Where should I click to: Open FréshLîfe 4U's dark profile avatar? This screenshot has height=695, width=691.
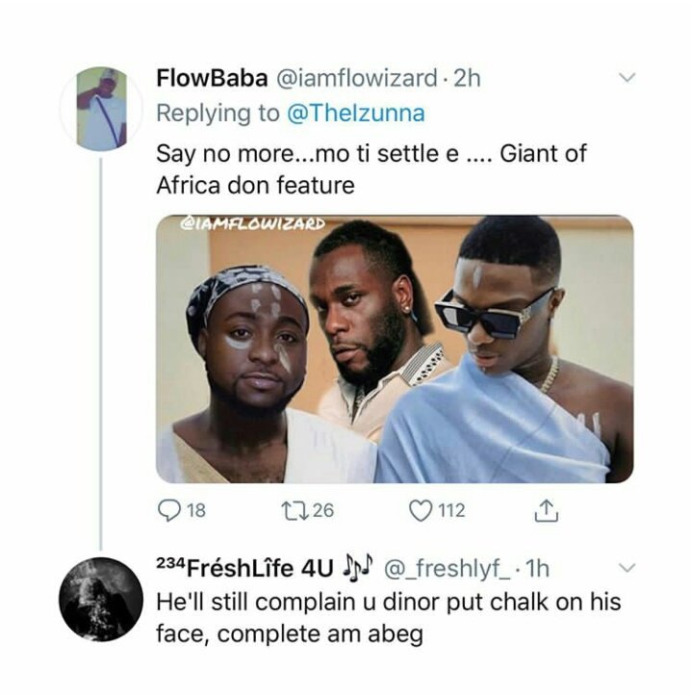click(x=101, y=599)
